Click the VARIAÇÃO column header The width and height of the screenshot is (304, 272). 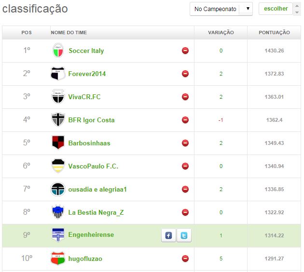click(221, 33)
